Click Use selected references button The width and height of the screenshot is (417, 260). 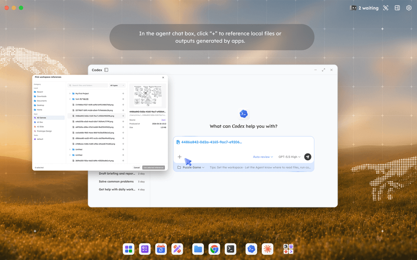153,168
